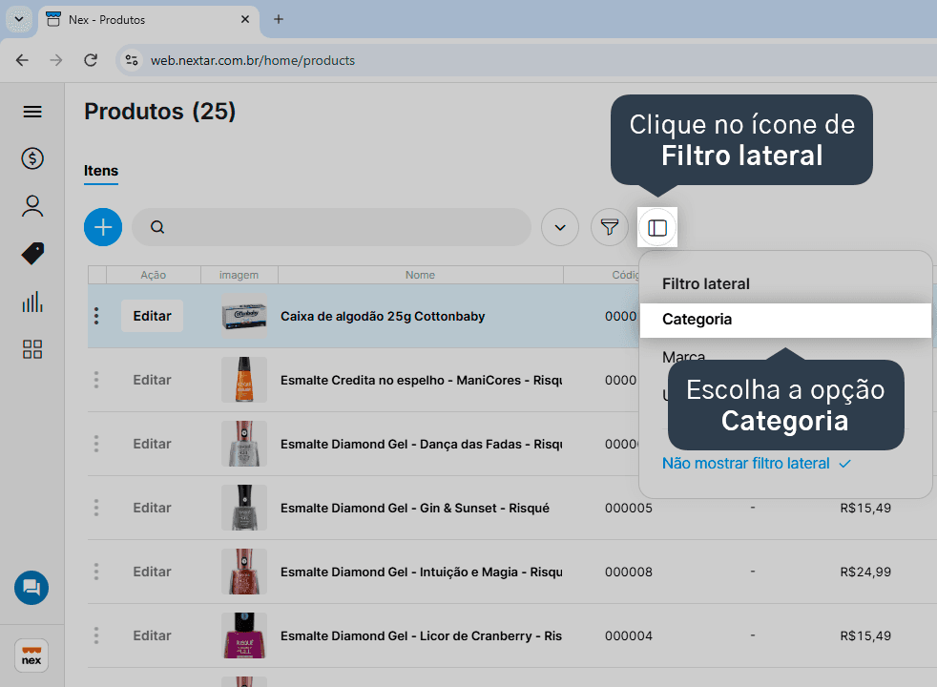The height and width of the screenshot is (687, 937).
Task: Go forward with browser forward arrow
Action: tap(56, 60)
